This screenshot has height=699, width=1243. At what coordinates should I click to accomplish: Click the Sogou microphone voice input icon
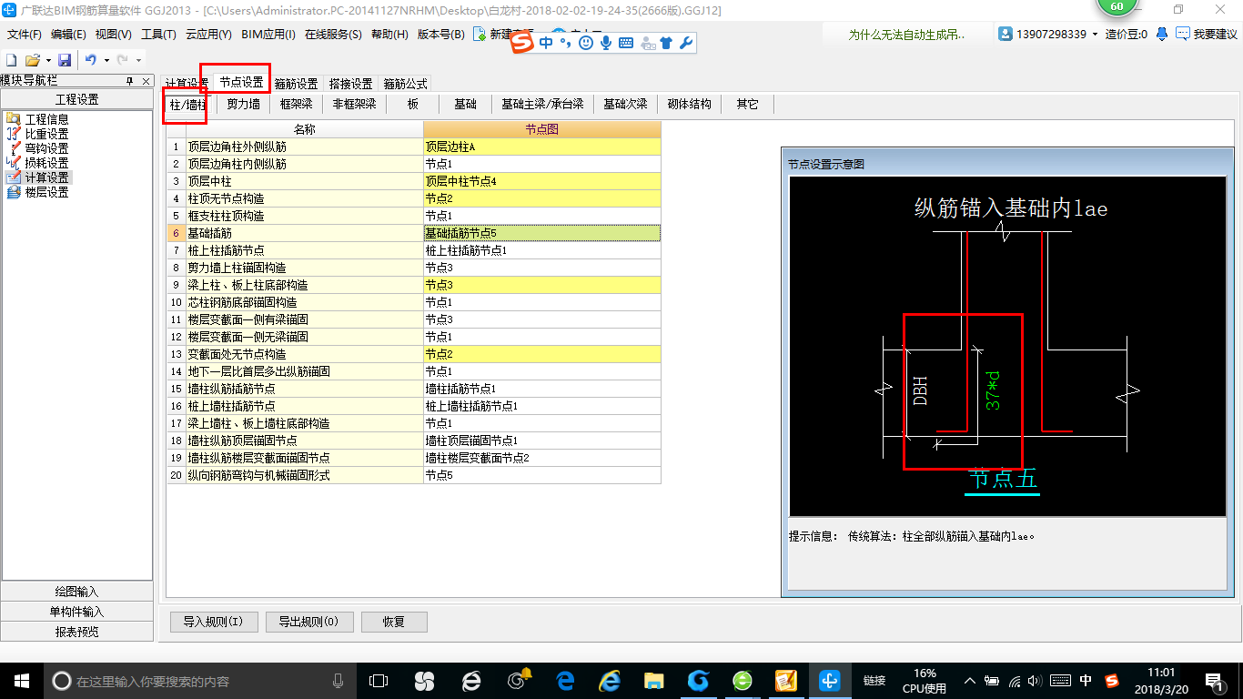point(606,43)
